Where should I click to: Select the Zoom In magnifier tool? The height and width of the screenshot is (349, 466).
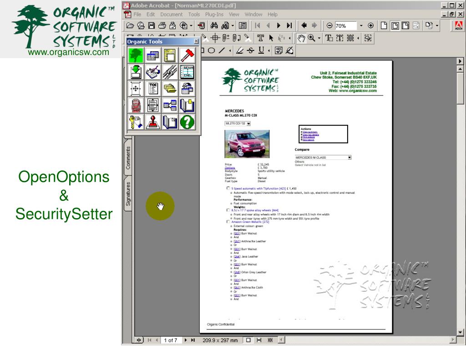click(x=311, y=38)
